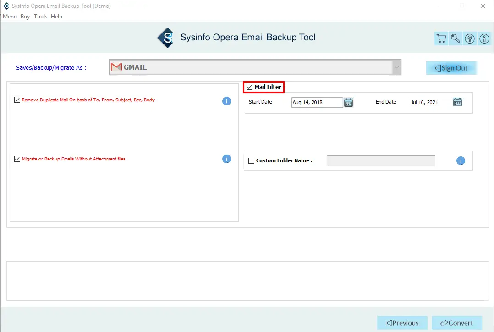This screenshot has height=332, width=494.
Task: Open the help question mark icon
Action: [x=470, y=39]
